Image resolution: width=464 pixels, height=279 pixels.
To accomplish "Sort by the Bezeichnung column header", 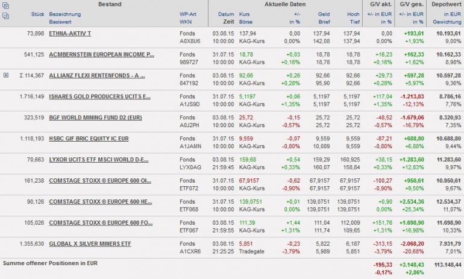I will coord(64,13).
